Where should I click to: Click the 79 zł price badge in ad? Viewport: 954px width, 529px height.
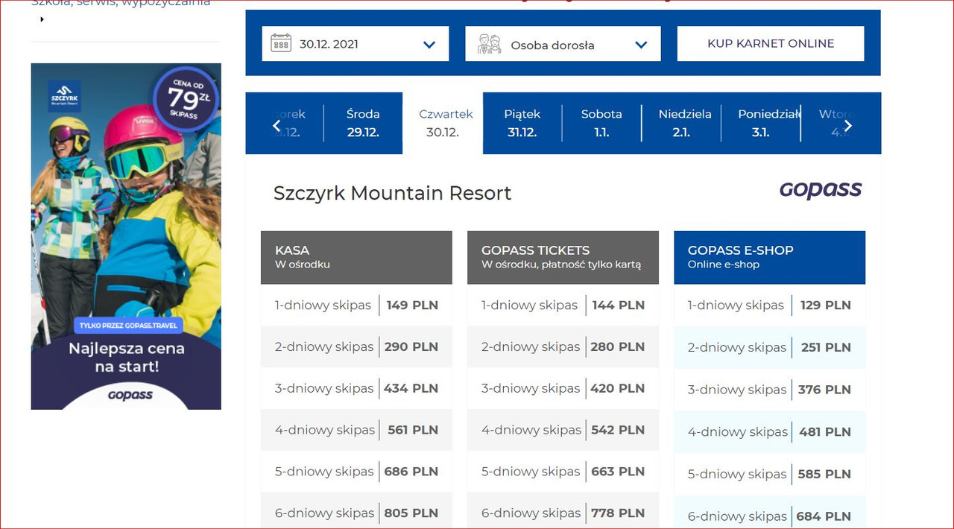coord(185,98)
